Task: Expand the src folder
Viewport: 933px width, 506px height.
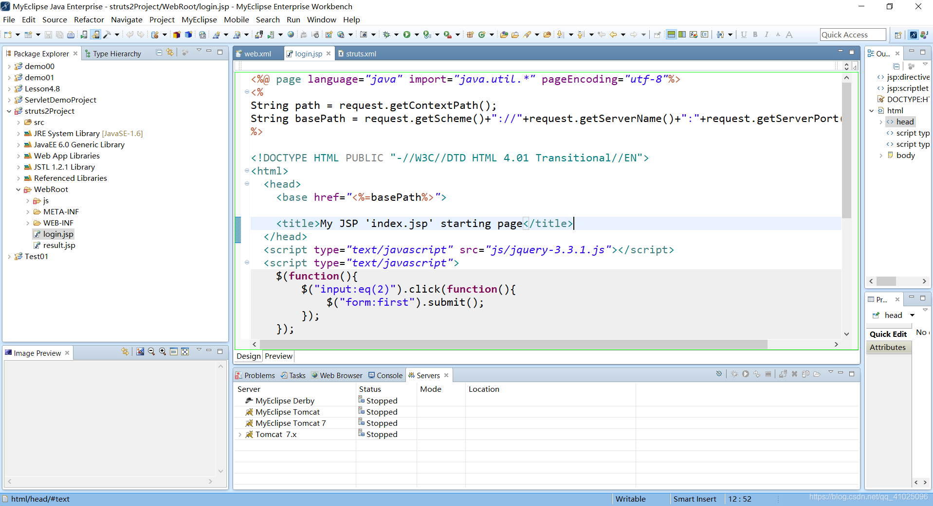Action: (x=18, y=122)
